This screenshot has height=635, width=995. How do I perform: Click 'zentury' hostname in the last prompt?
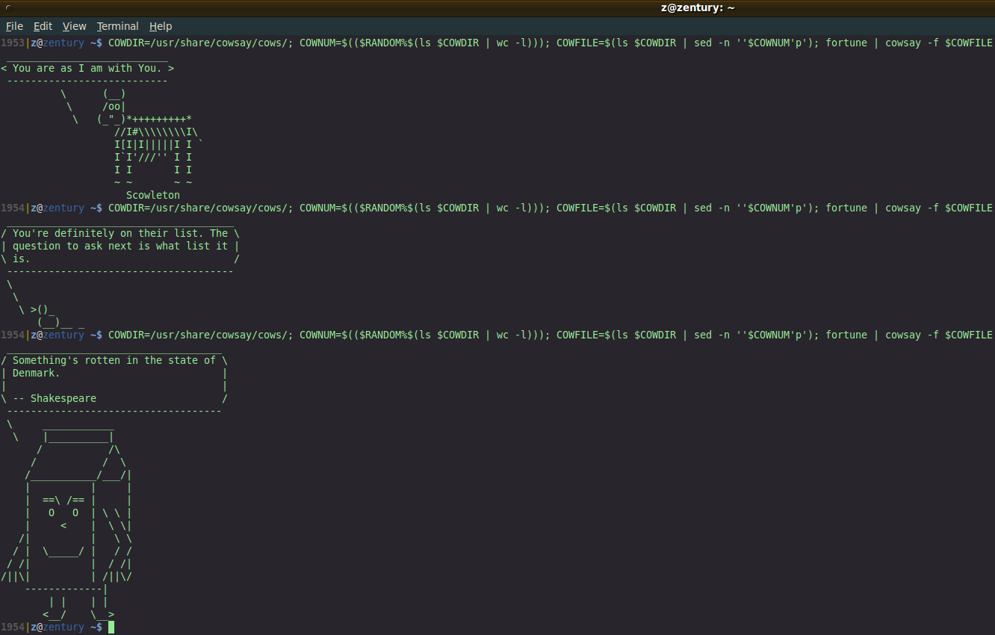coord(63,627)
